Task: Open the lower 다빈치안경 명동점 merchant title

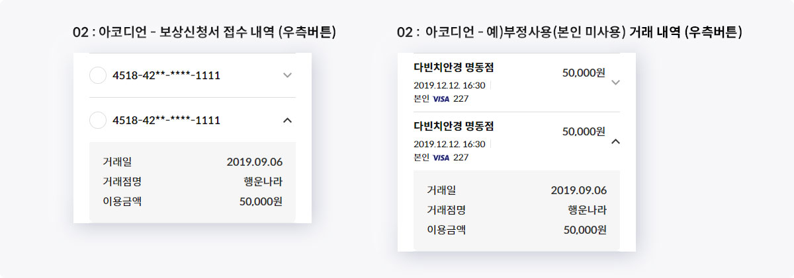Action: (x=454, y=126)
